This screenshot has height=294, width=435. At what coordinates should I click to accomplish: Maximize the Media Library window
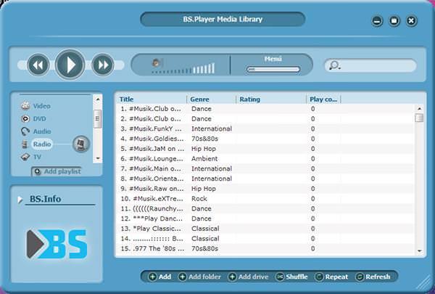(x=394, y=21)
